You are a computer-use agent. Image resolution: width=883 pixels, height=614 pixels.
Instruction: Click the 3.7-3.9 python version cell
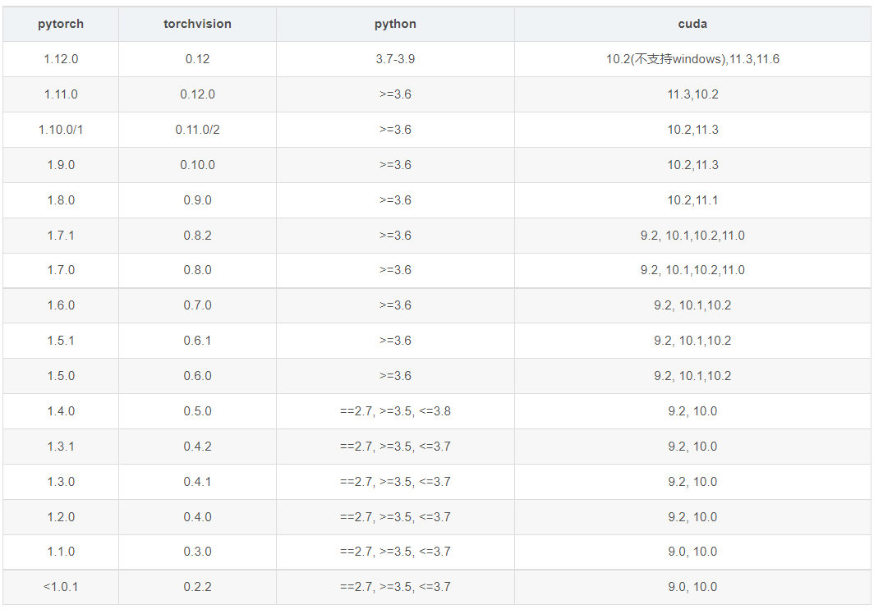coord(395,59)
